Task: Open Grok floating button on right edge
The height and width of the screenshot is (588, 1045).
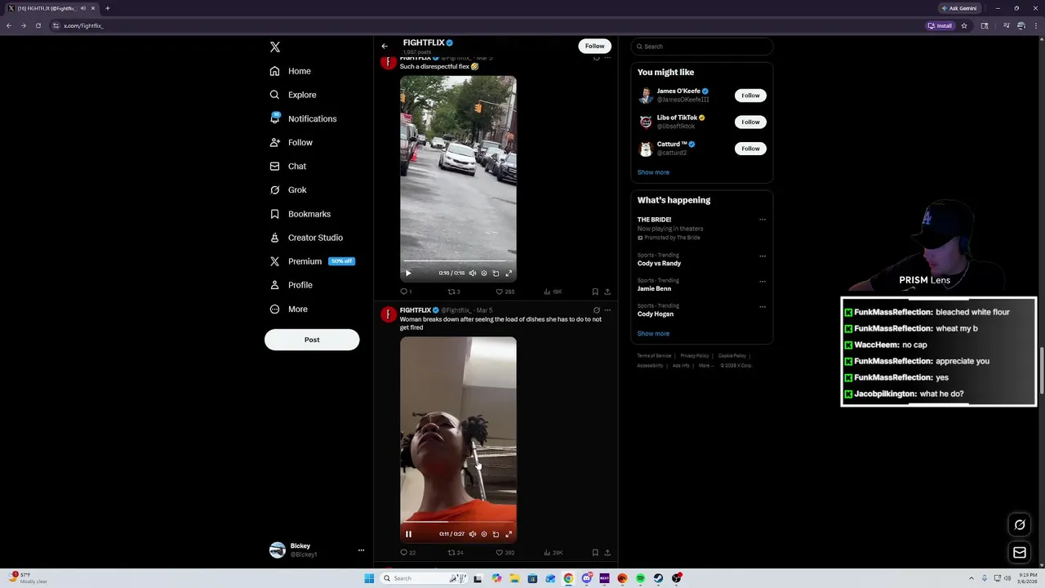Action: tap(1020, 525)
